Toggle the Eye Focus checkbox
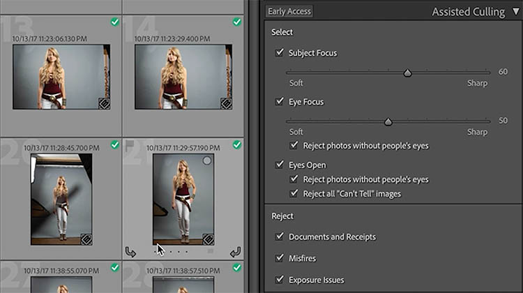 click(280, 102)
